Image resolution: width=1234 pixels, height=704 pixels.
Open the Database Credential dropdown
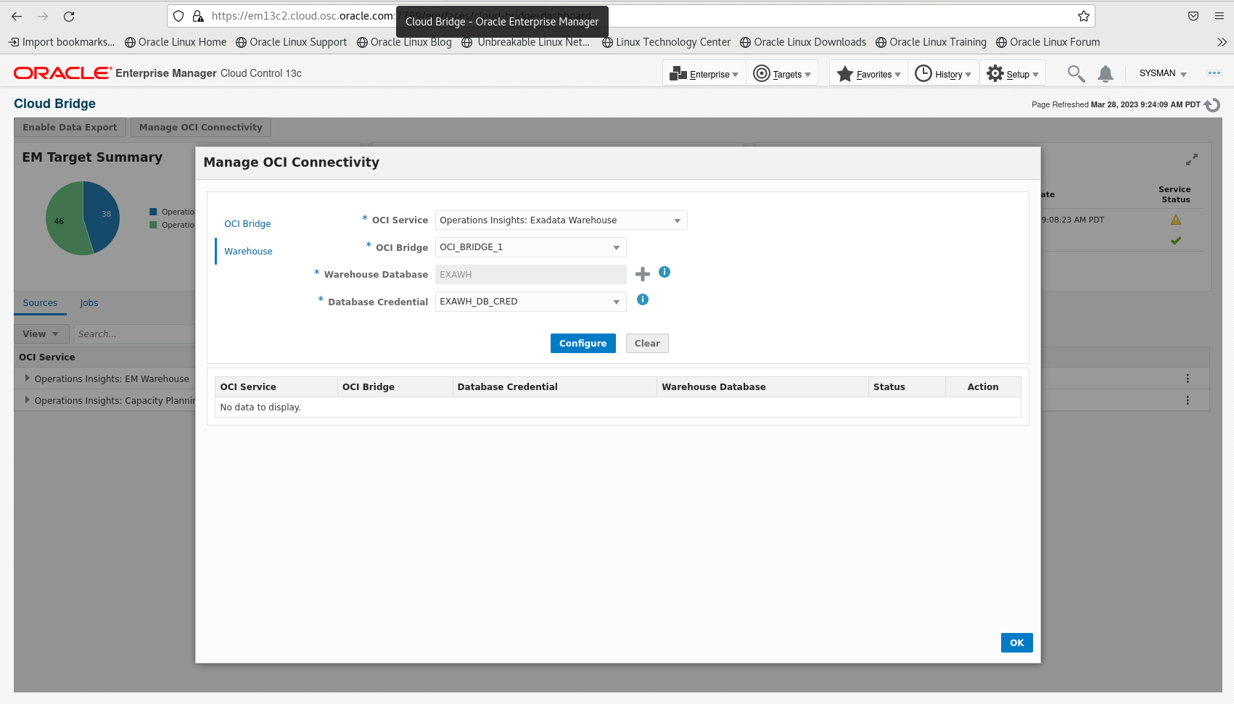pos(530,302)
